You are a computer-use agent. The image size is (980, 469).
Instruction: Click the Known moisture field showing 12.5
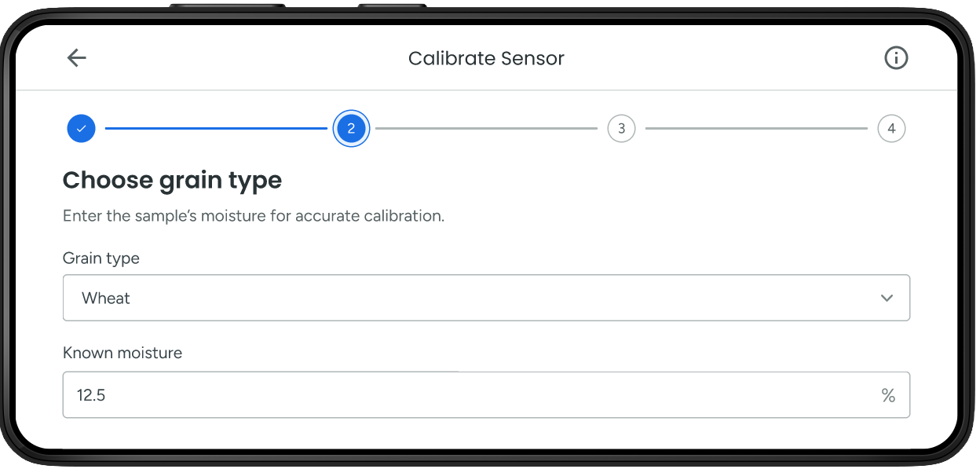pos(471,395)
